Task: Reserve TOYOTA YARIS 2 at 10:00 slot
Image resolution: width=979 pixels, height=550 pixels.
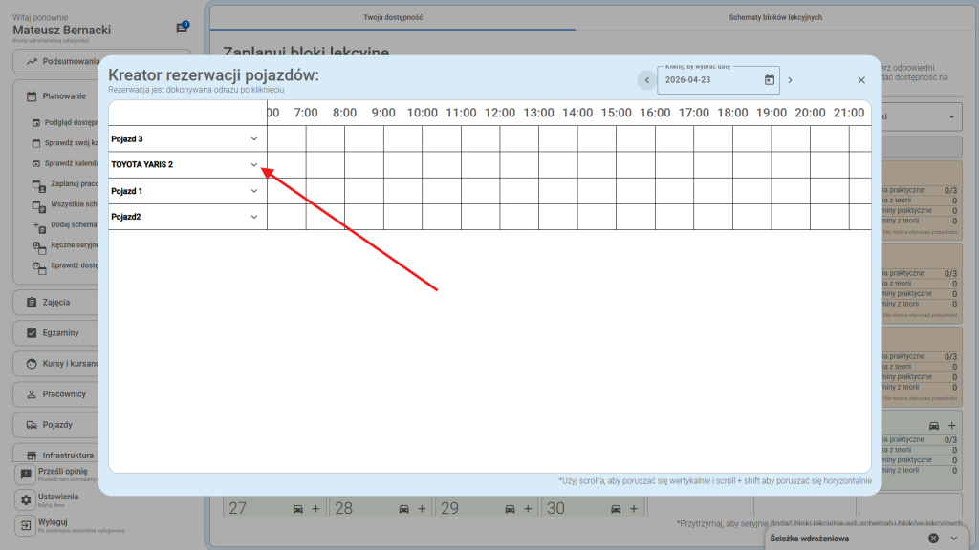Action: (422, 165)
